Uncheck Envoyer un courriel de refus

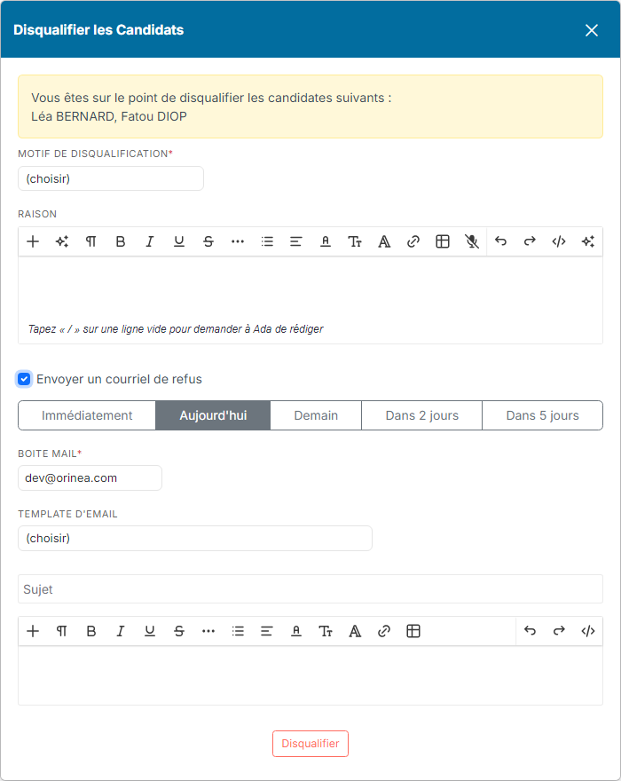coord(24,379)
